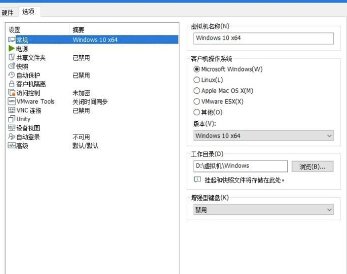
Task: Click the 自动保护 AutoProtect clock icon
Action: point(12,75)
